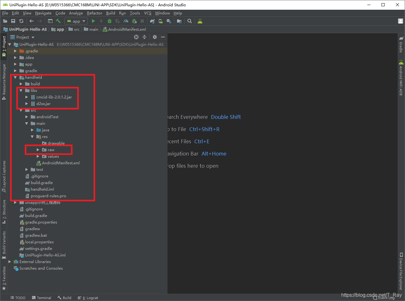Open the Refactor menu
405x301 pixels.
[x=94, y=13]
